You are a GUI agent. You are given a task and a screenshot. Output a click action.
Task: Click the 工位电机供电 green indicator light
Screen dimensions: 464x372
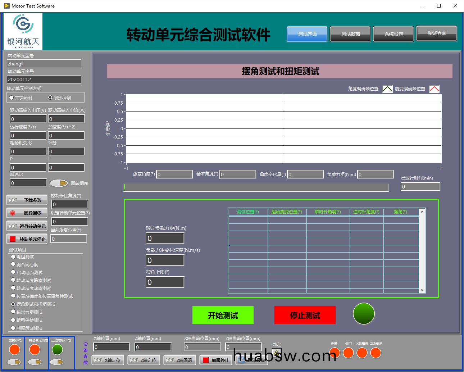coord(57,349)
